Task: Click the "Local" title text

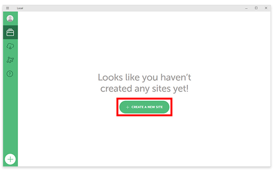Action: 20,8
